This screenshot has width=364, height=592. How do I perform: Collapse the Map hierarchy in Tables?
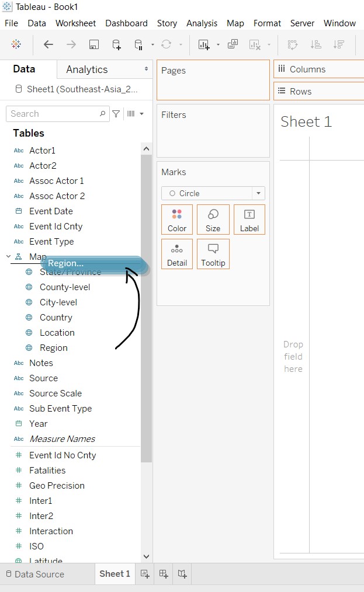[8, 256]
